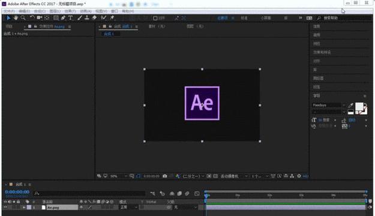Image resolution: width=375 pixels, height=216 pixels.
Task: Open the Layer menu
Action: (55, 11)
